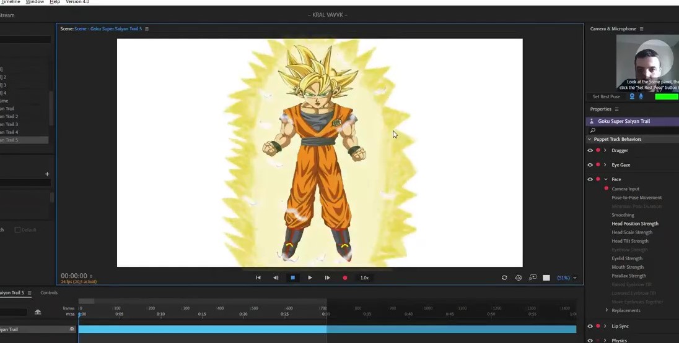Screen dimensions: 679x343
Task: Go to start of scene button
Action: (x=258, y=277)
